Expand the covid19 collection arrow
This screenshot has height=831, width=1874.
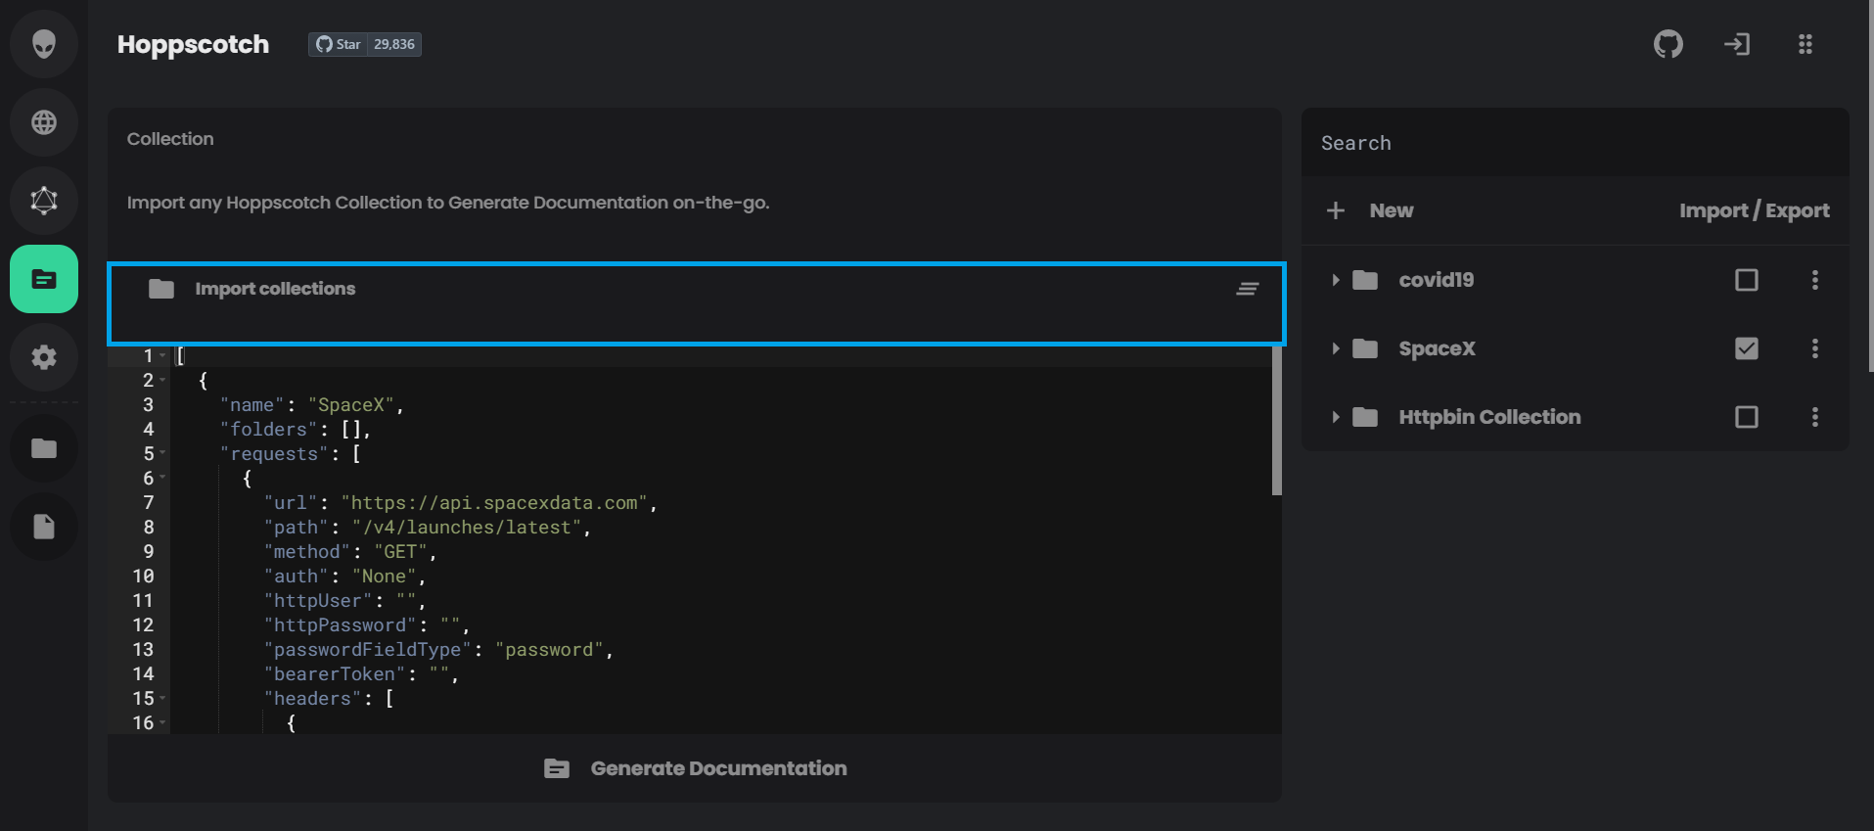pos(1335,280)
